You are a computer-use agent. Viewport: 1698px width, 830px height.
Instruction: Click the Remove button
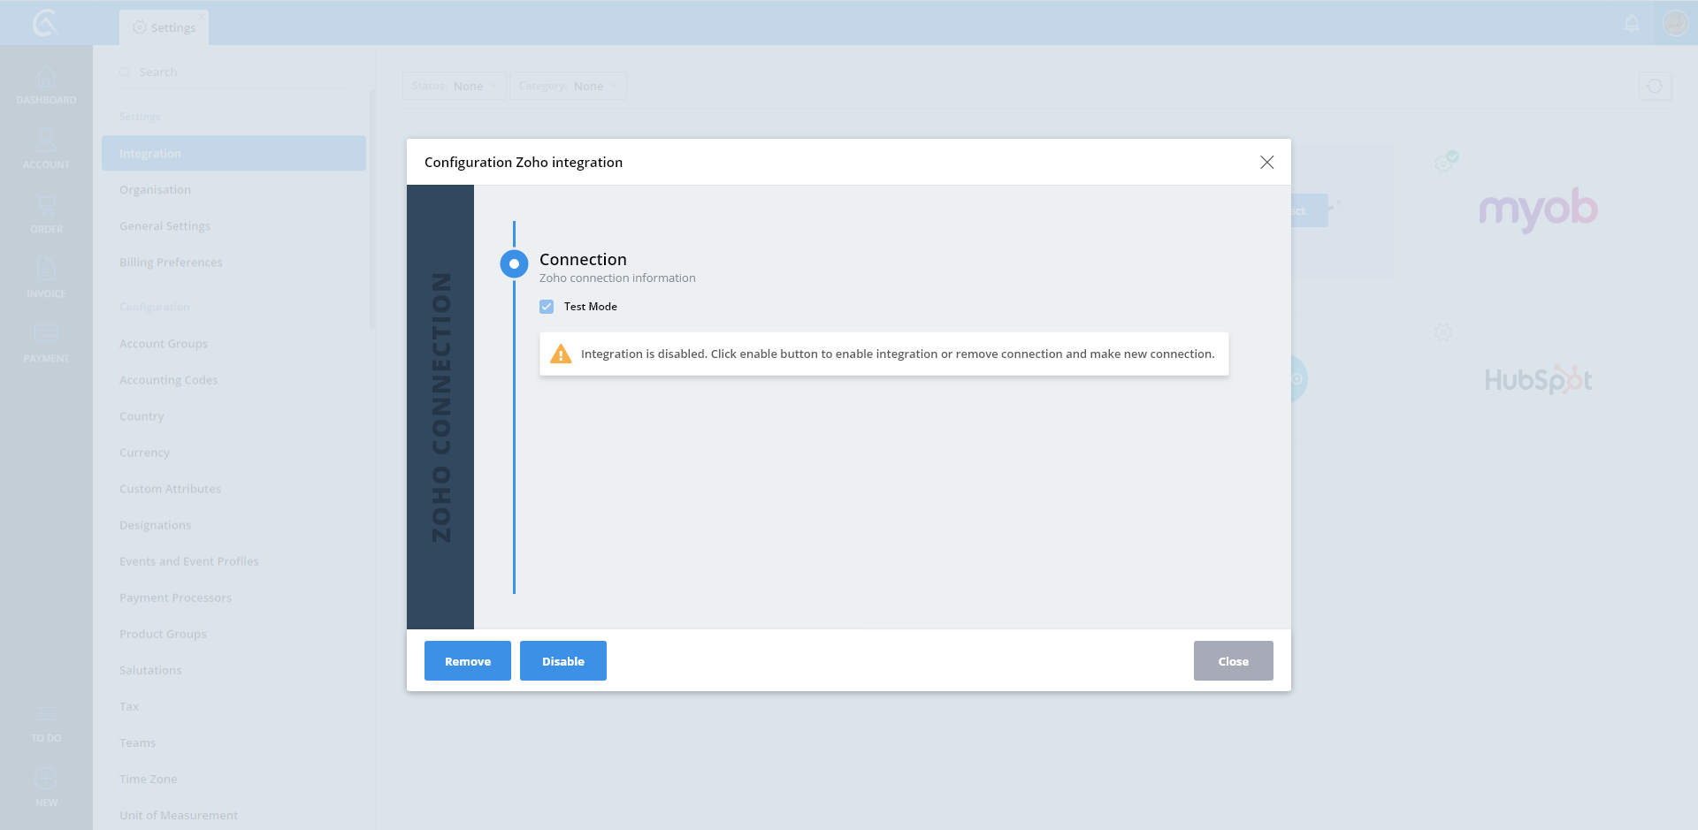[x=468, y=661]
